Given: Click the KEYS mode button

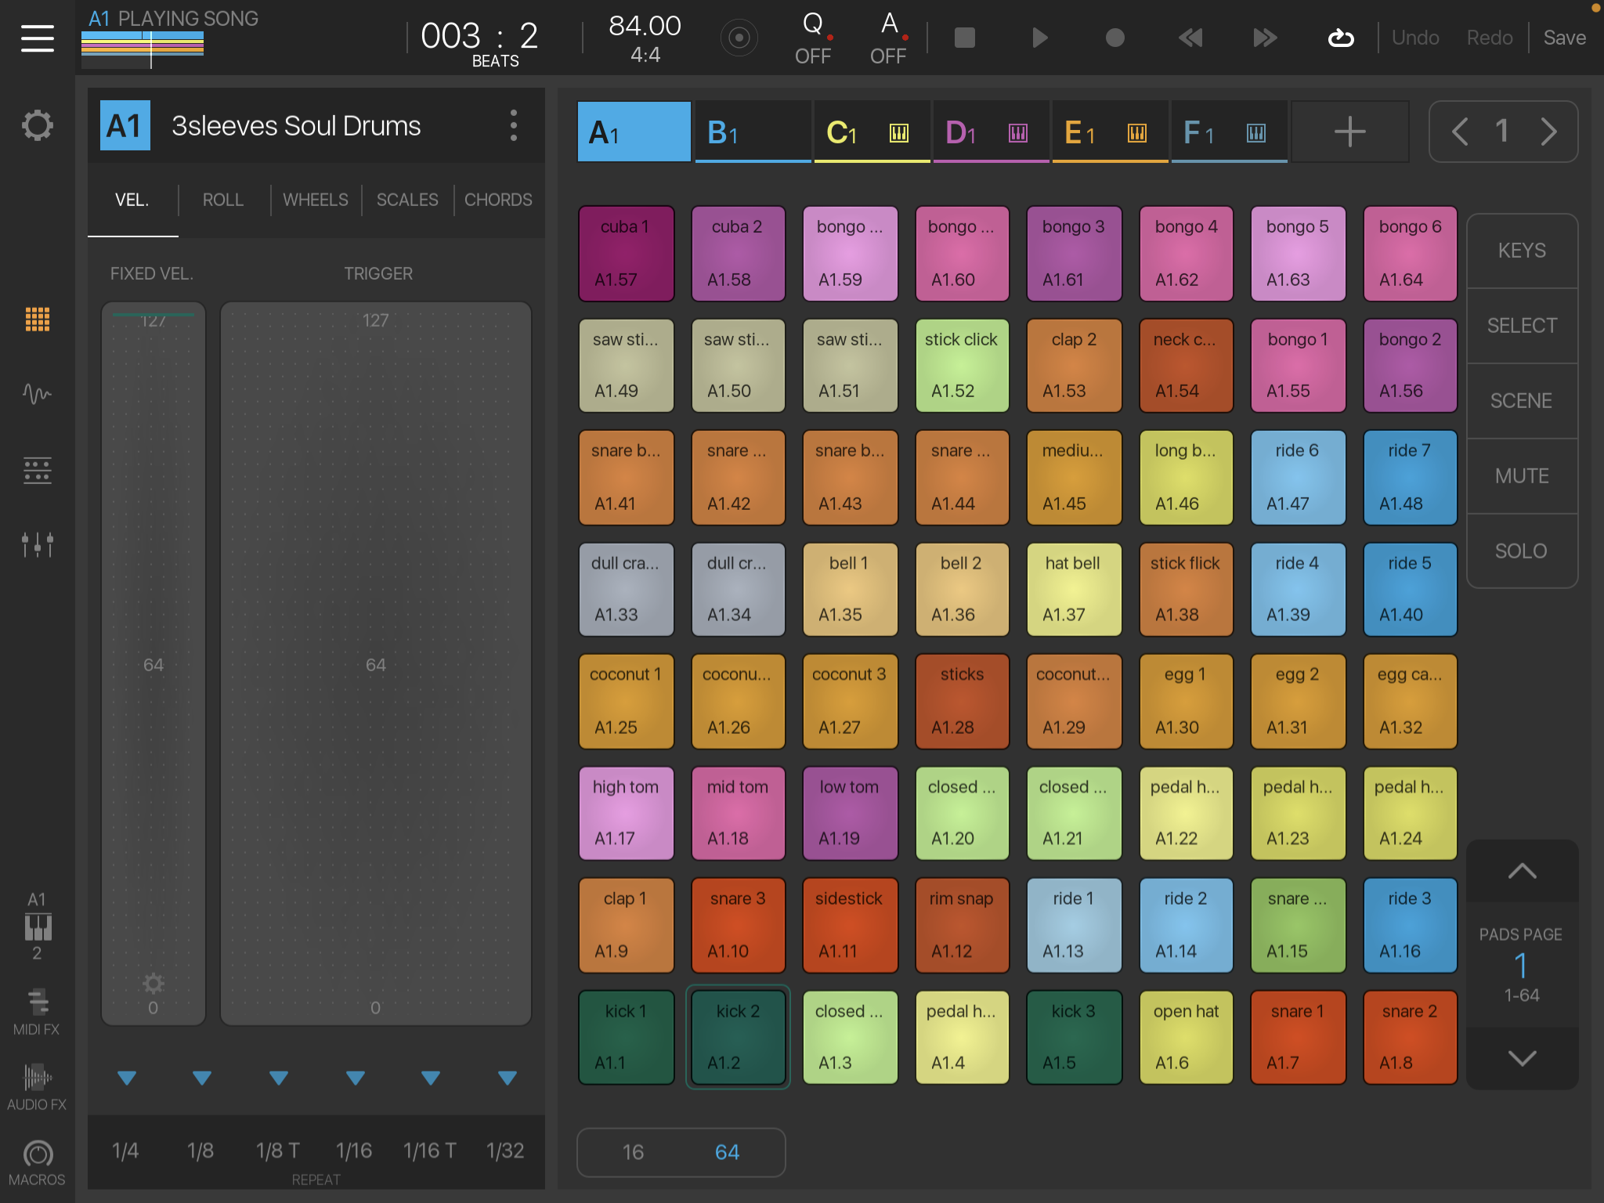Looking at the screenshot, I should pos(1522,251).
